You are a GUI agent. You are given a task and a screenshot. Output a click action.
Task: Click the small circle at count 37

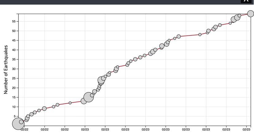point(144,55)
